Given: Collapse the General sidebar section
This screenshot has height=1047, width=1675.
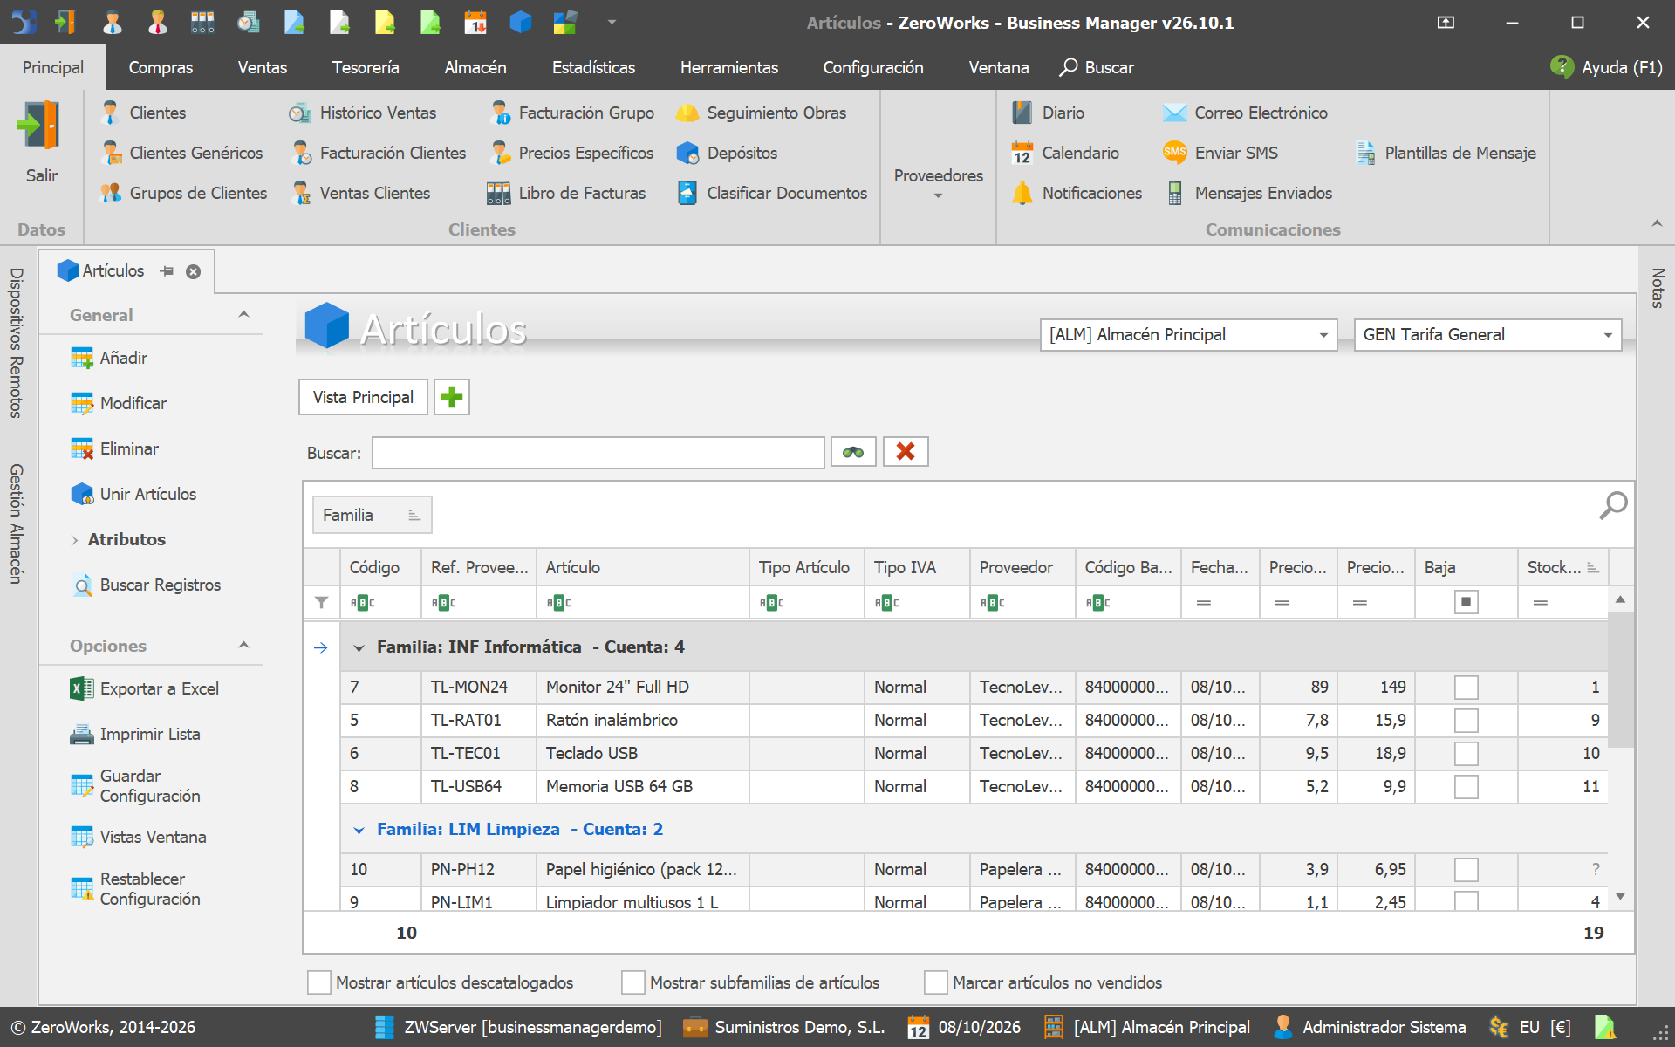Looking at the screenshot, I should (244, 315).
